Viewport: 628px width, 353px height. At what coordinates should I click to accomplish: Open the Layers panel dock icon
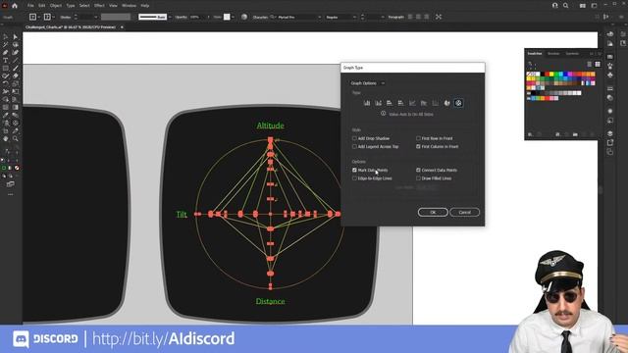(x=610, y=133)
